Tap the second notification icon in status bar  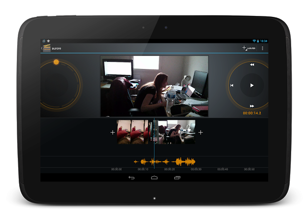tap(48, 41)
